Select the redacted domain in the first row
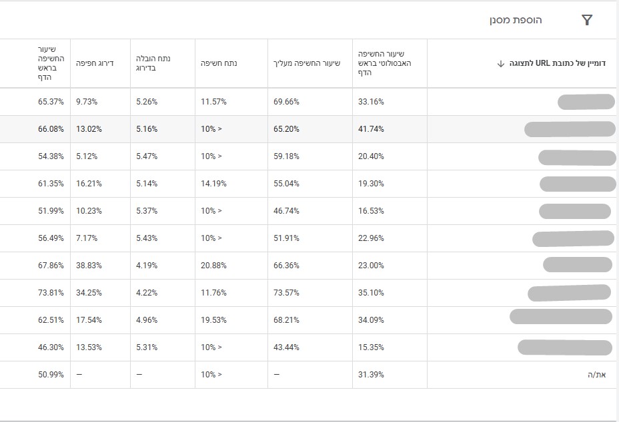 tap(586, 102)
